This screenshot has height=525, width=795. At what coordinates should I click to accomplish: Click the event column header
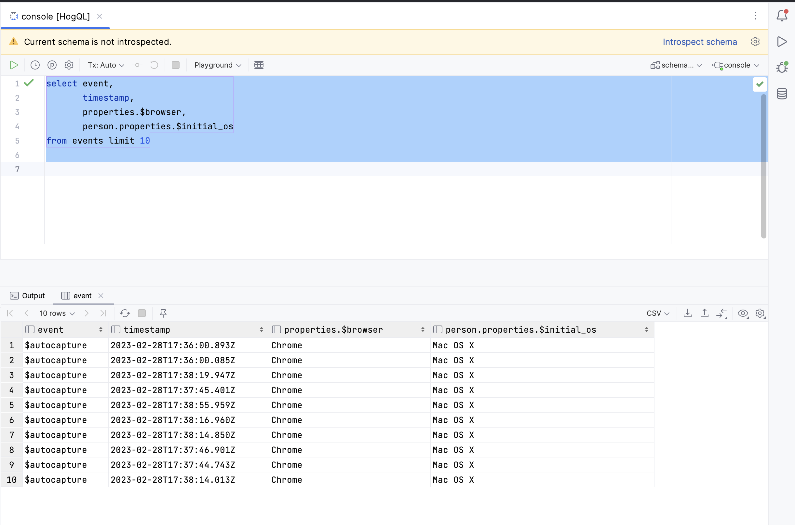(x=65, y=329)
